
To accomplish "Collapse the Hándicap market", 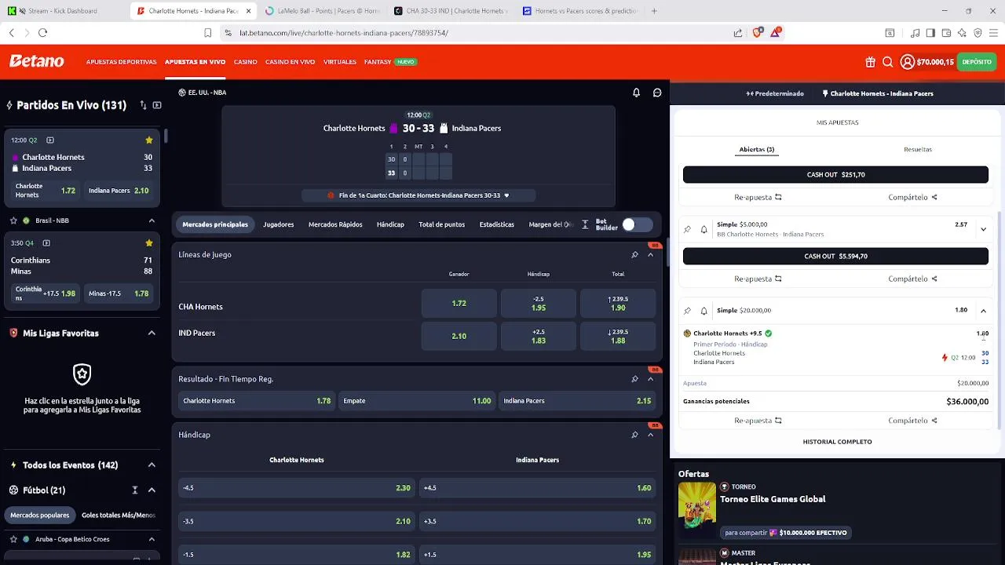I will pyautogui.click(x=650, y=435).
